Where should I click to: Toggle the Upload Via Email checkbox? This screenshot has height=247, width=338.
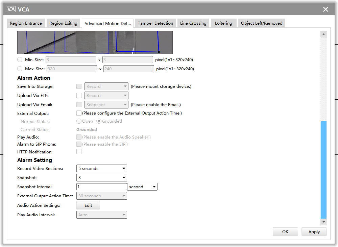coord(79,104)
